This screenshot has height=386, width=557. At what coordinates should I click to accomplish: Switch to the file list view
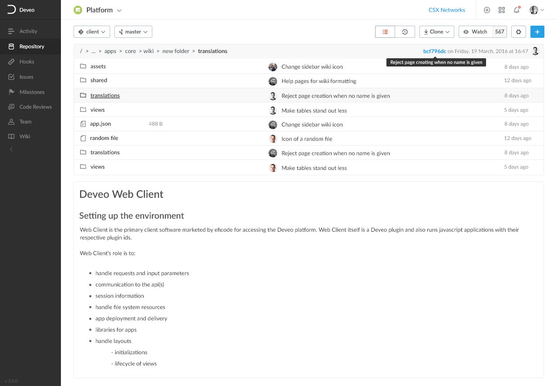coord(385,32)
